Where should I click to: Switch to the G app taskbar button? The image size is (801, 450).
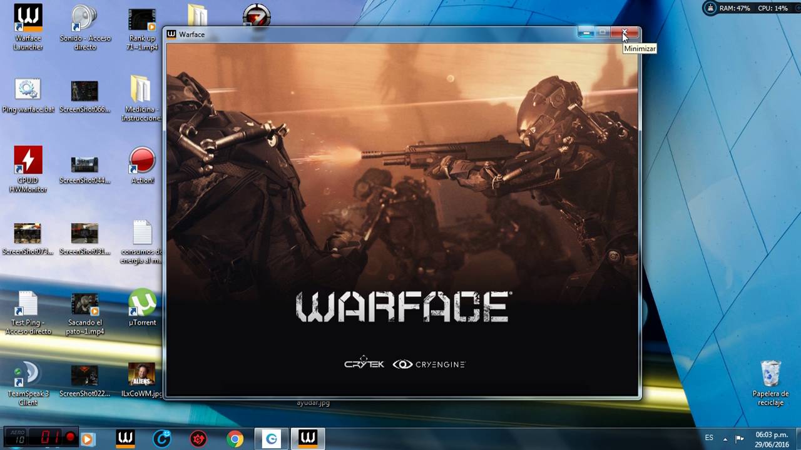pyautogui.click(x=272, y=439)
